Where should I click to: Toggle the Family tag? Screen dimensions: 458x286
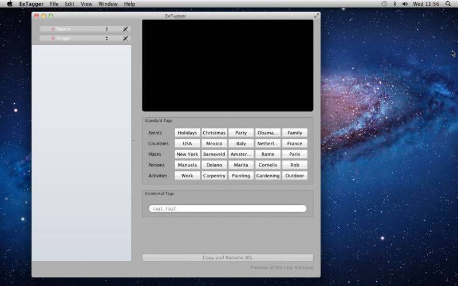click(295, 133)
